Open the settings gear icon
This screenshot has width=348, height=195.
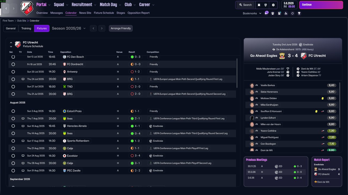273,5
